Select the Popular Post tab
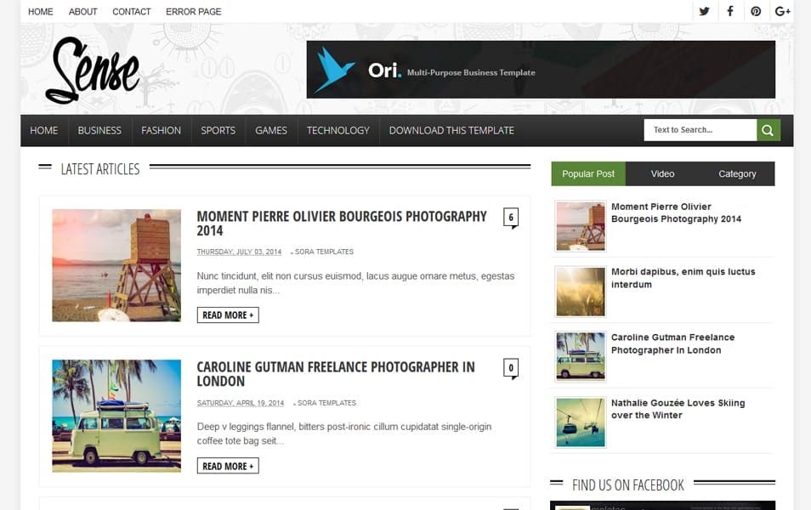Viewport: 811px width, 510px height. 587,173
